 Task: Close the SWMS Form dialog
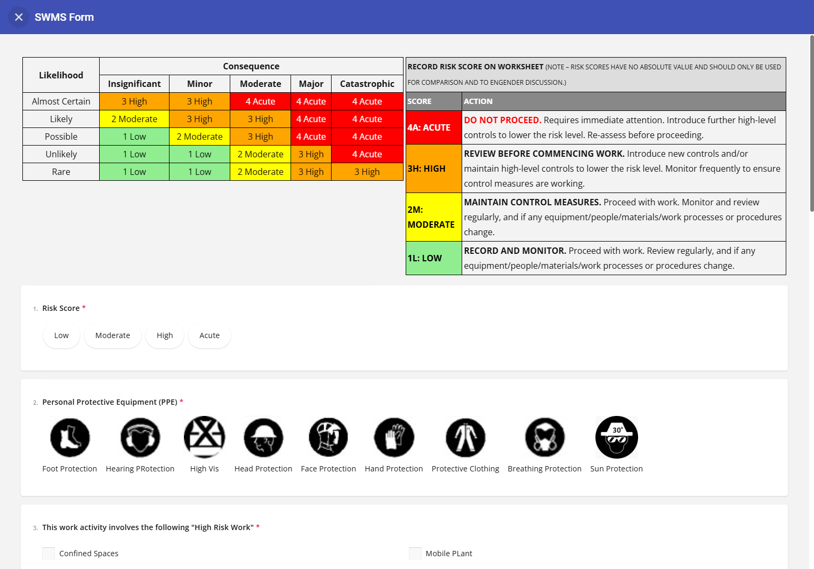click(x=19, y=17)
